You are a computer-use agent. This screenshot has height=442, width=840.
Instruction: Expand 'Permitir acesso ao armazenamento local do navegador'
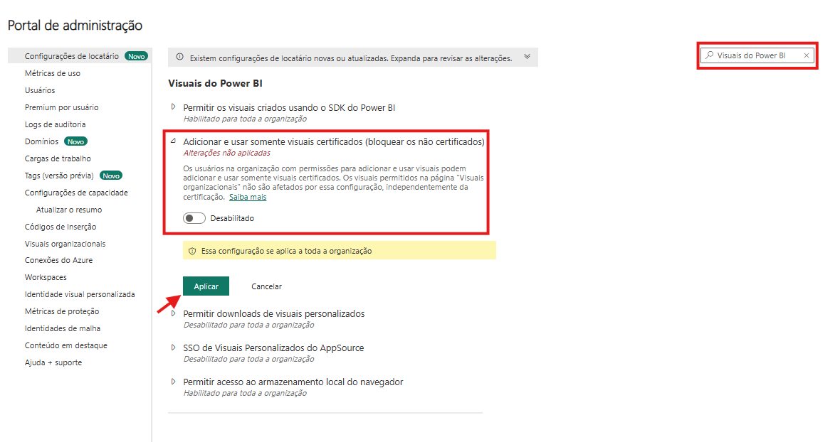(173, 382)
